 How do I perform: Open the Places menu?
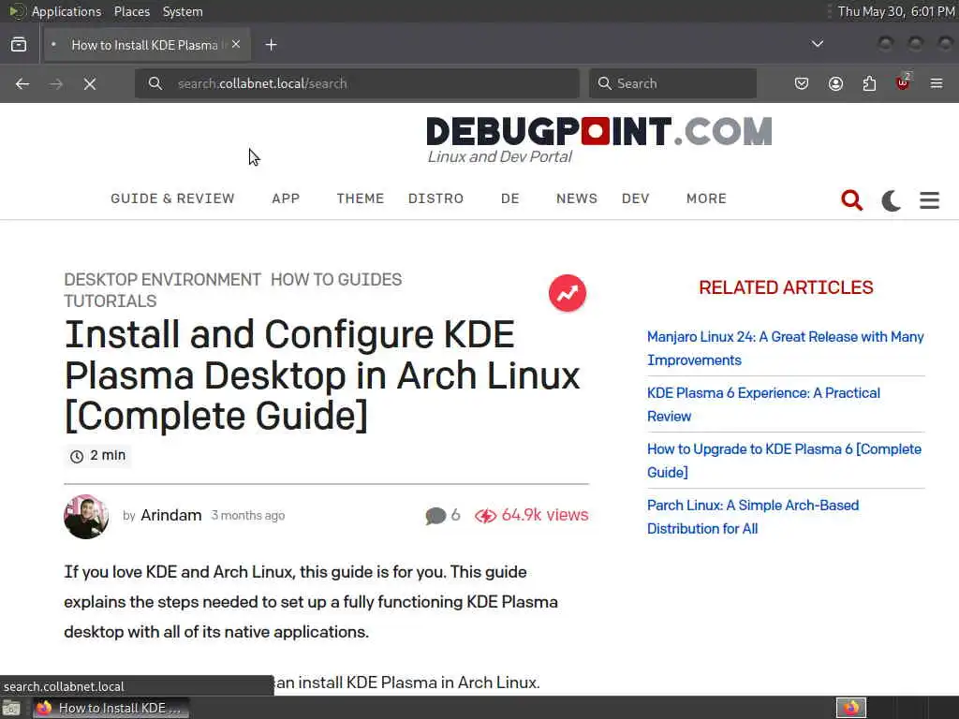click(x=131, y=11)
